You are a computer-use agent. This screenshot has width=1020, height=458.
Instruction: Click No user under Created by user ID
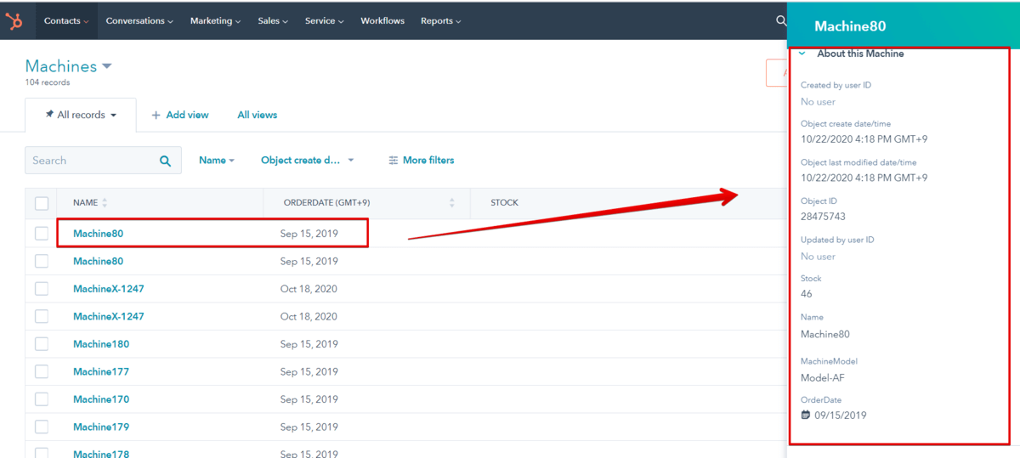pyautogui.click(x=818, y=102)
